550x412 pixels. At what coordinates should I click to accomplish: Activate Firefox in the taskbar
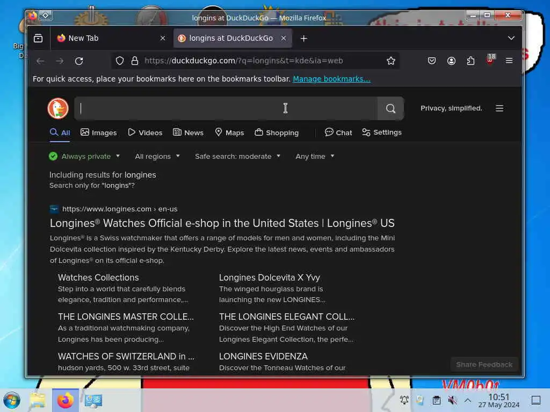[65, 400]
